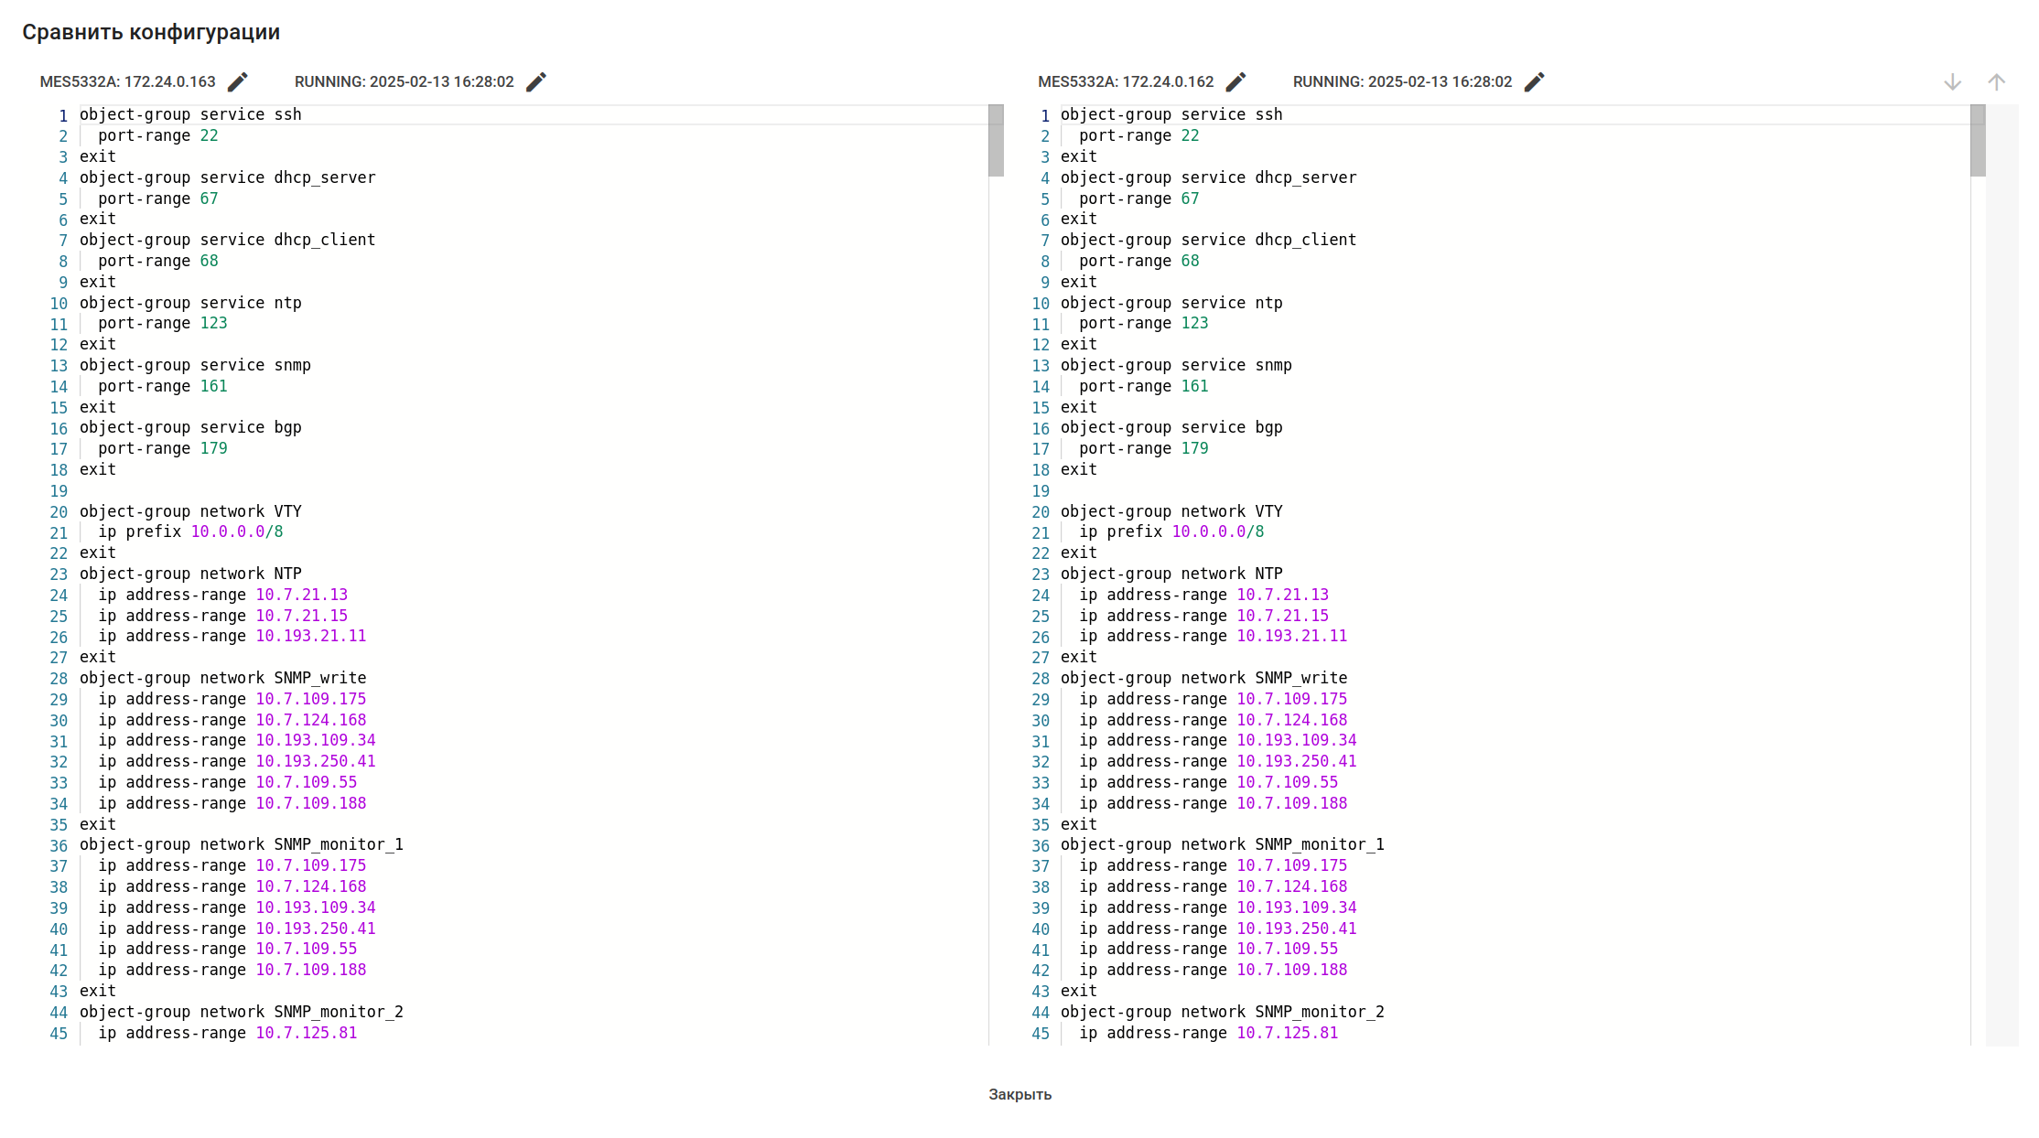Click the left pane scrollbar thumb

pos(996,140)
